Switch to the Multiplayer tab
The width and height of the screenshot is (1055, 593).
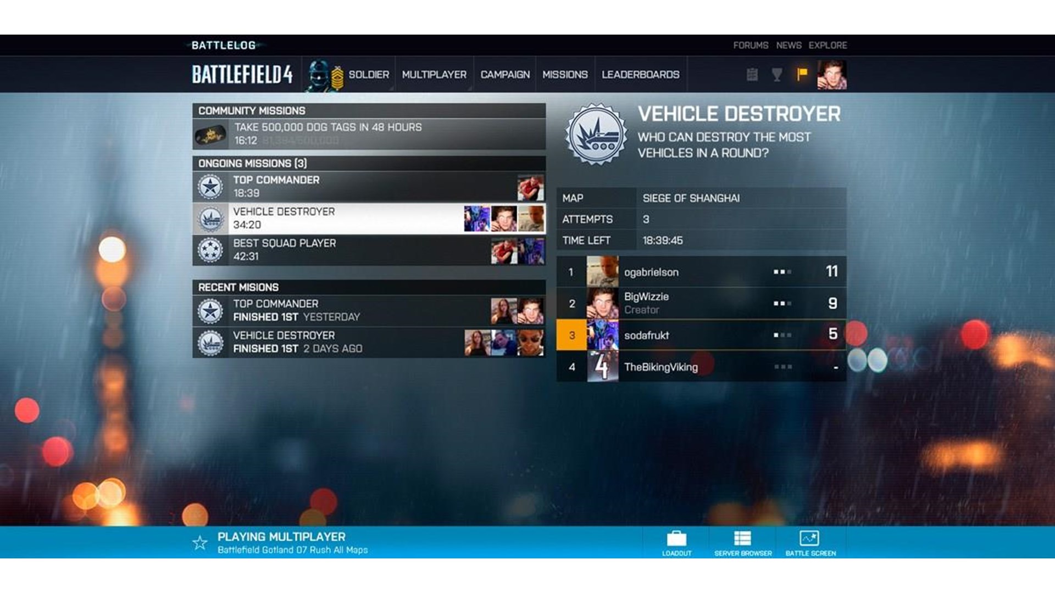click(x=434, y=75)
